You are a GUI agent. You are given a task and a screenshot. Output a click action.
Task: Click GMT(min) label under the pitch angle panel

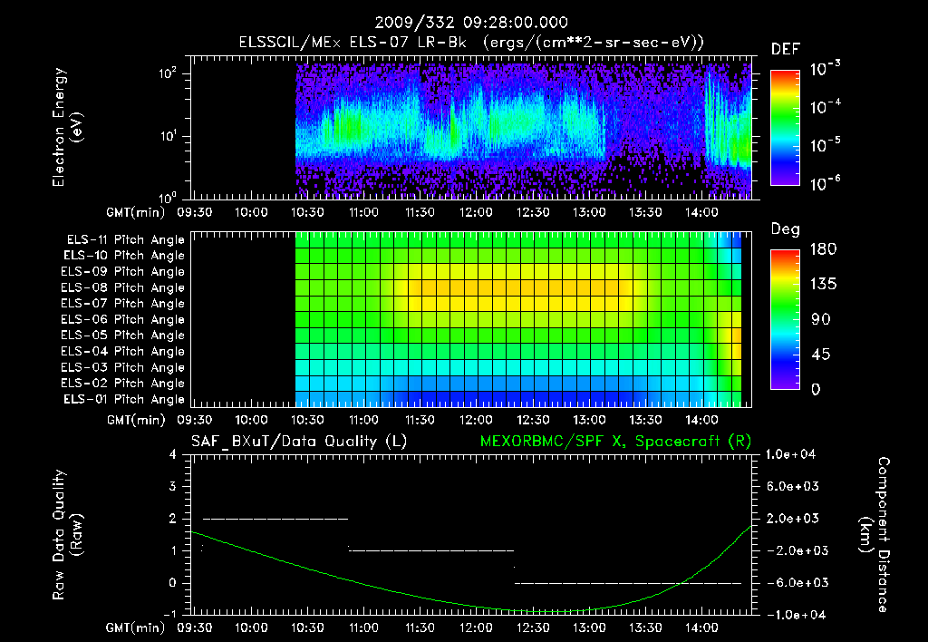point(136,420)
